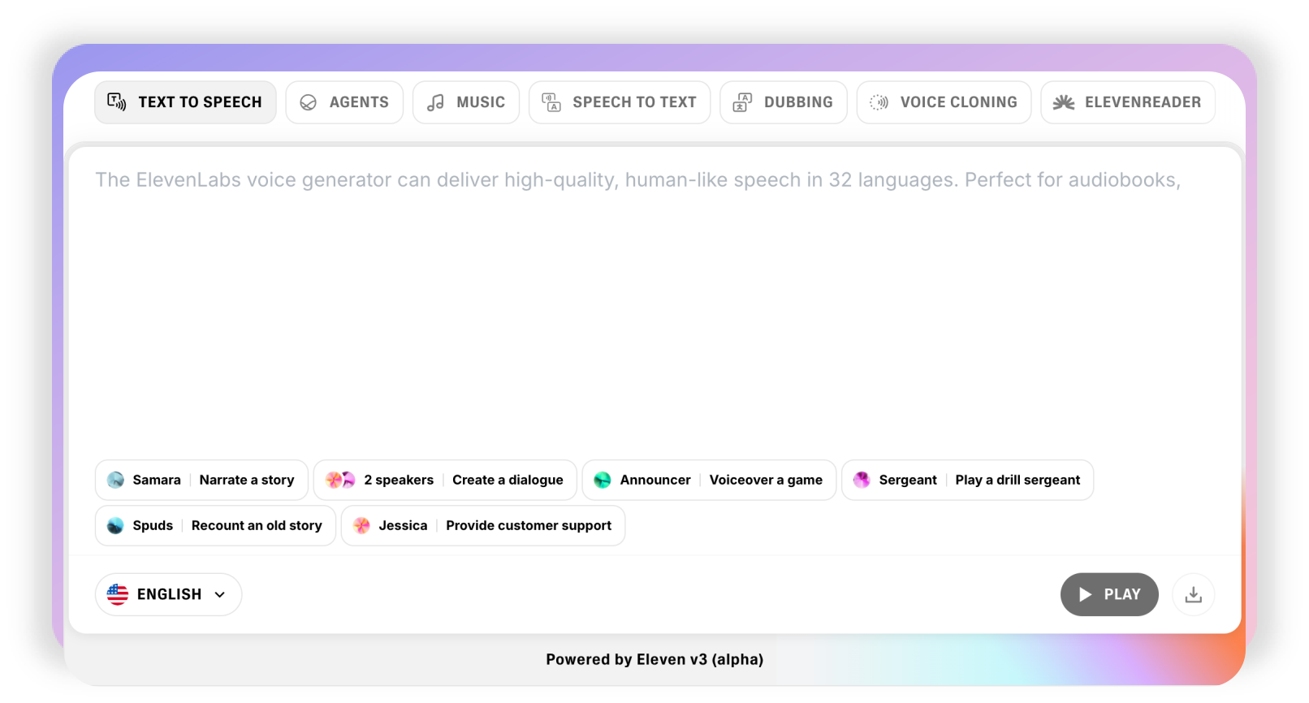Switch to the Agents tab
The width and height of the screenshot is (1309, 703).
pyautogui.click(x=344, y=102)
